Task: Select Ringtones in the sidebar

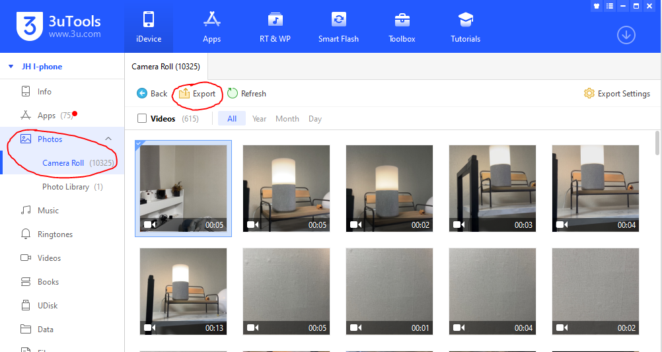Action: (x=62, y=234)
